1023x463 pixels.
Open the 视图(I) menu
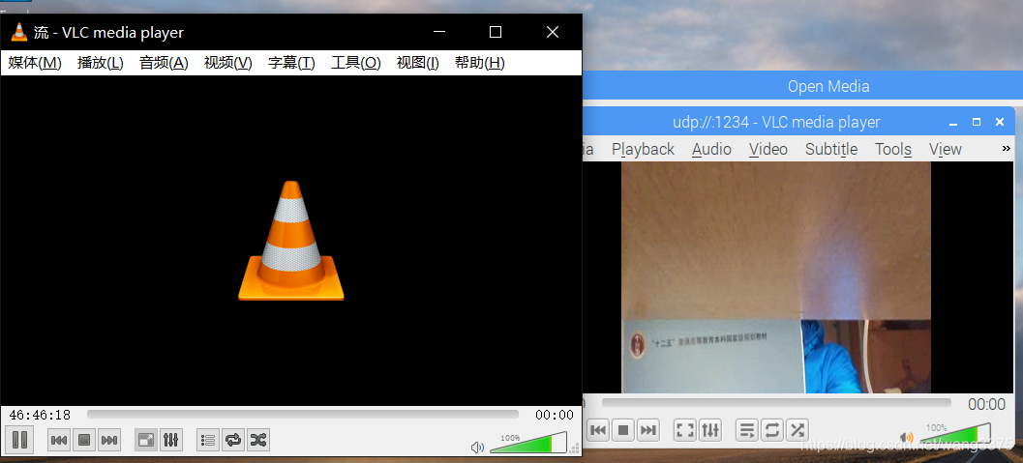(x=417, y=63)
